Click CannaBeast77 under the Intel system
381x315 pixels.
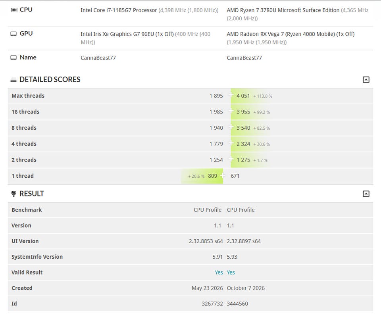[x=98, y=58]
